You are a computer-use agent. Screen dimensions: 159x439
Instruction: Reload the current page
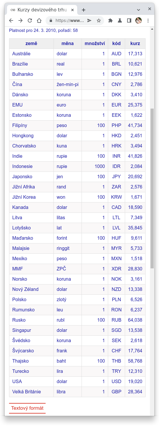(x=30, y=20)
